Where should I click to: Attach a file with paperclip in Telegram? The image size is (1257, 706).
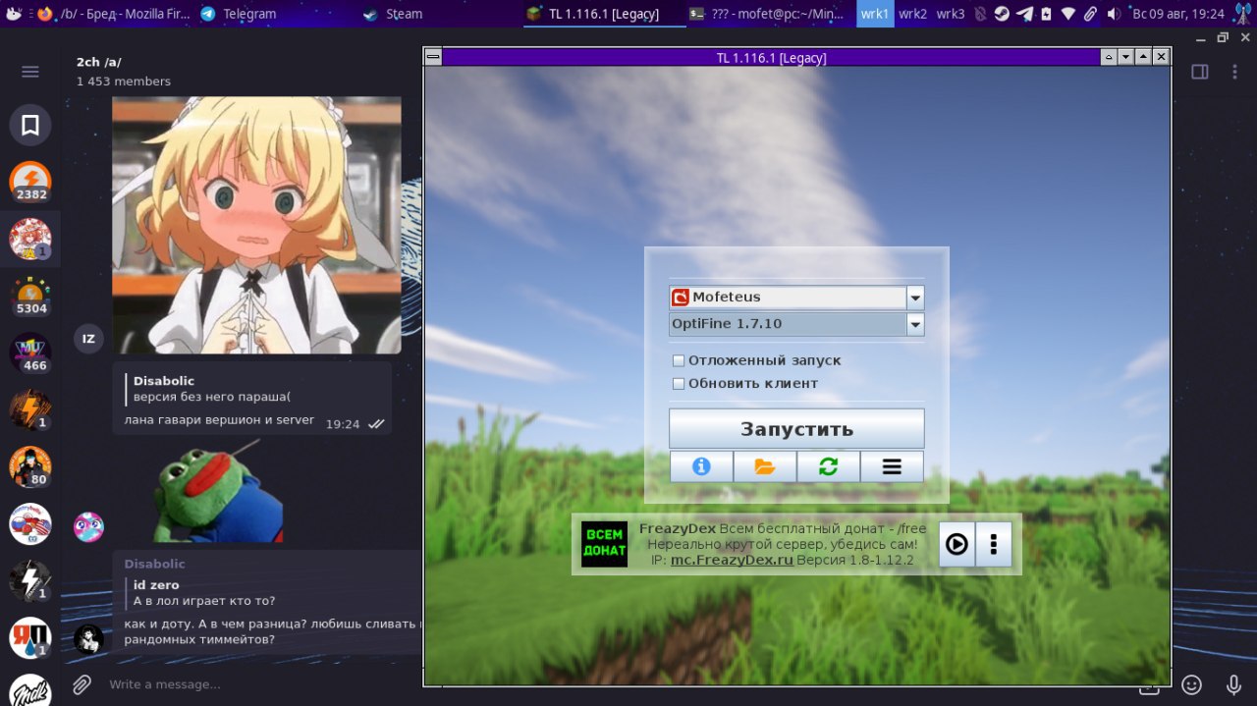coord(82,684)
